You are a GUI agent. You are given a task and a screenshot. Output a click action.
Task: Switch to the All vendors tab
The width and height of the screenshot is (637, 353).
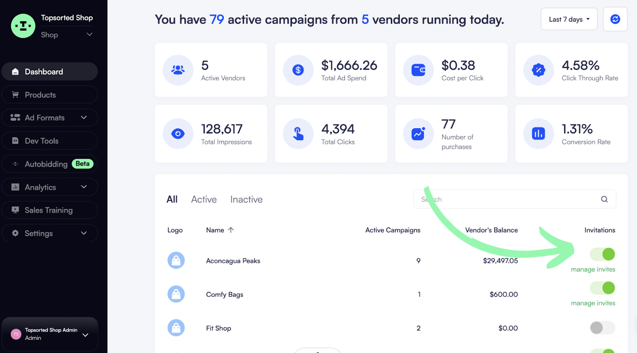point(172,199)
